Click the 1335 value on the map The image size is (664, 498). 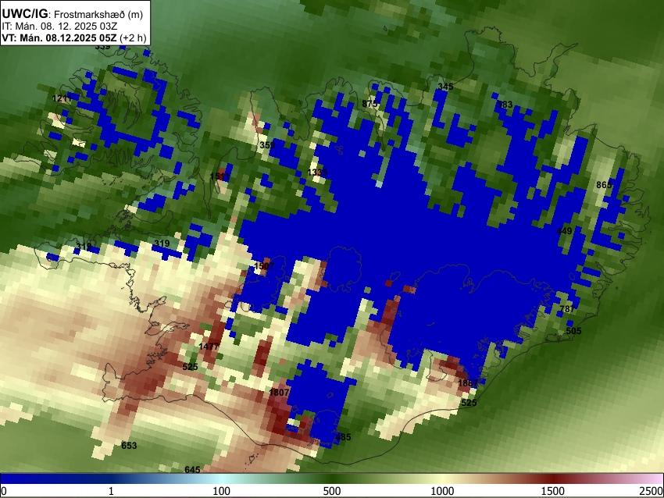(318, 173)
